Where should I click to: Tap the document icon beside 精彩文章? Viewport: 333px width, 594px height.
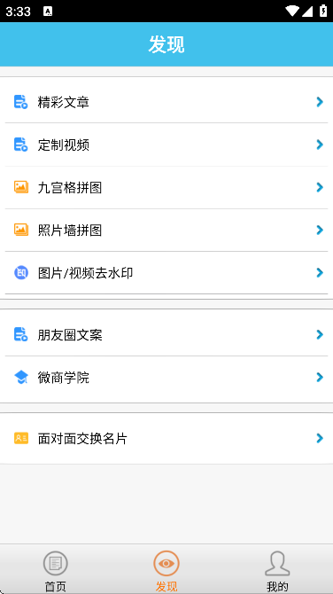tap(21, 102)
